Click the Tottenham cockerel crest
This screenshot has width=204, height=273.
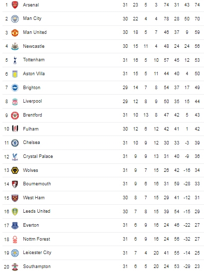pos(15,60)
